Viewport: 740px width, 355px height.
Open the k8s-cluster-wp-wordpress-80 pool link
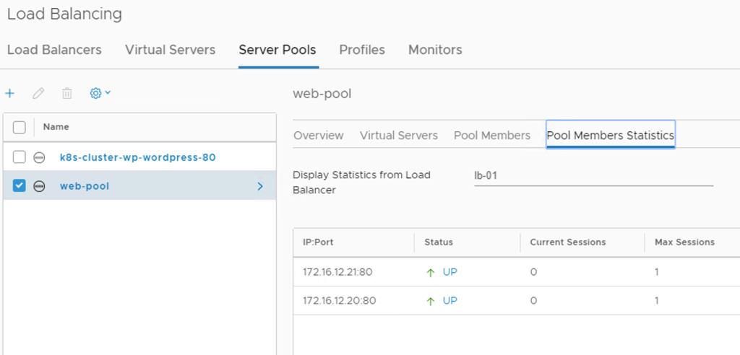(137, 157)
